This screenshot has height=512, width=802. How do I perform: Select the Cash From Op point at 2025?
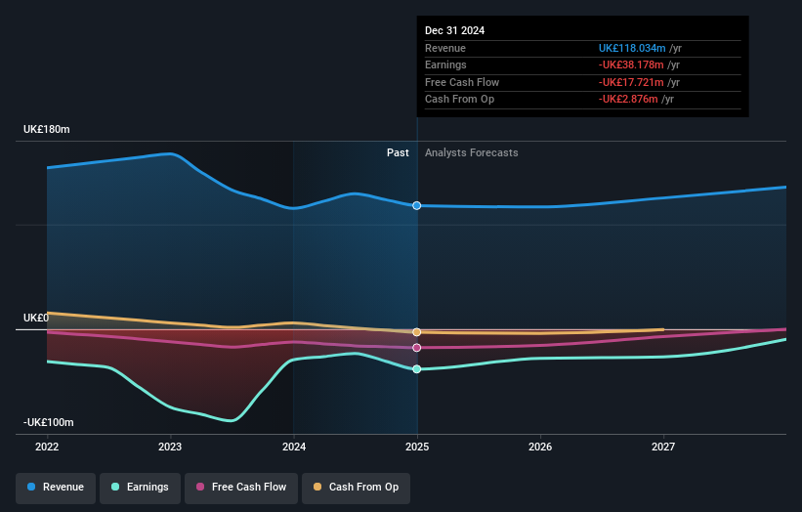point(417,332)
